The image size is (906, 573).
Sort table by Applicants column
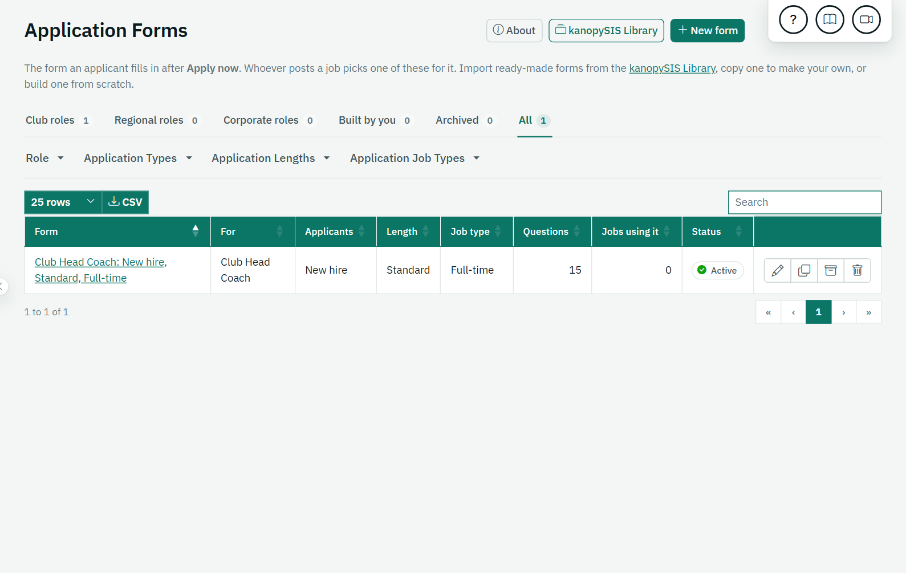[x=335, y=231]
